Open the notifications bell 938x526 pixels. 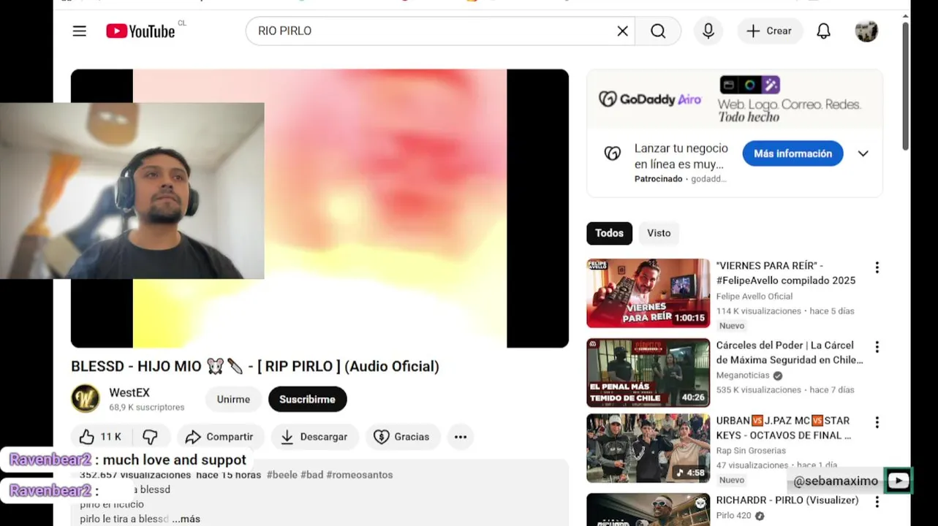[x=823, y=31]
